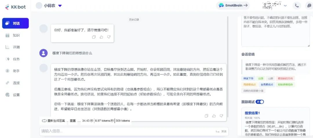Click 重新生成答案 to regenerate

click(54, 121)
